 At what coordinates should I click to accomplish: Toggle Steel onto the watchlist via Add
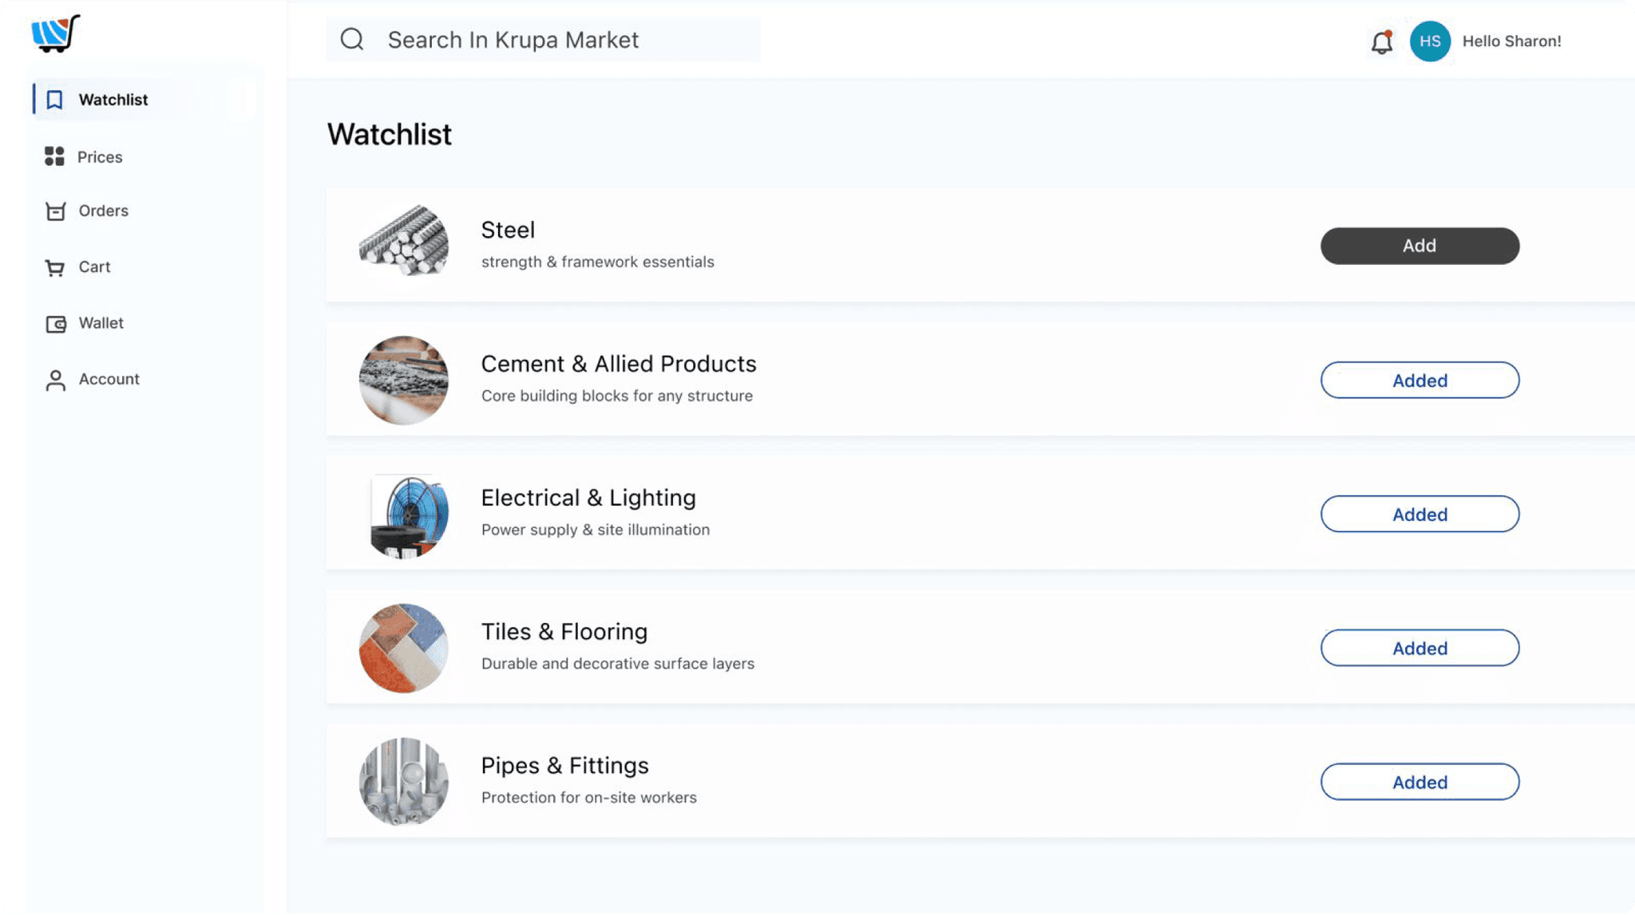(x=1419, y=246)
